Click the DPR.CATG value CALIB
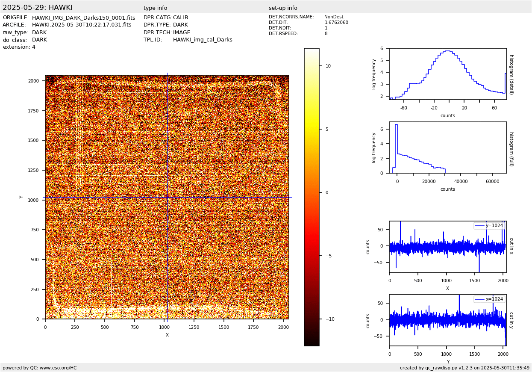Viewport: 532px width, 372px height. tap(180, 18)
